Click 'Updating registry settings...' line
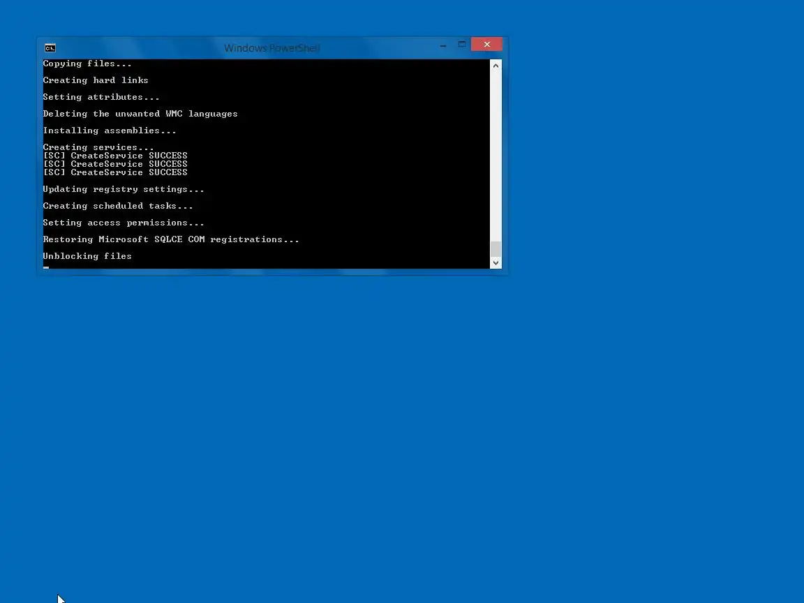The image size is (804, 603). pos(124,189)
